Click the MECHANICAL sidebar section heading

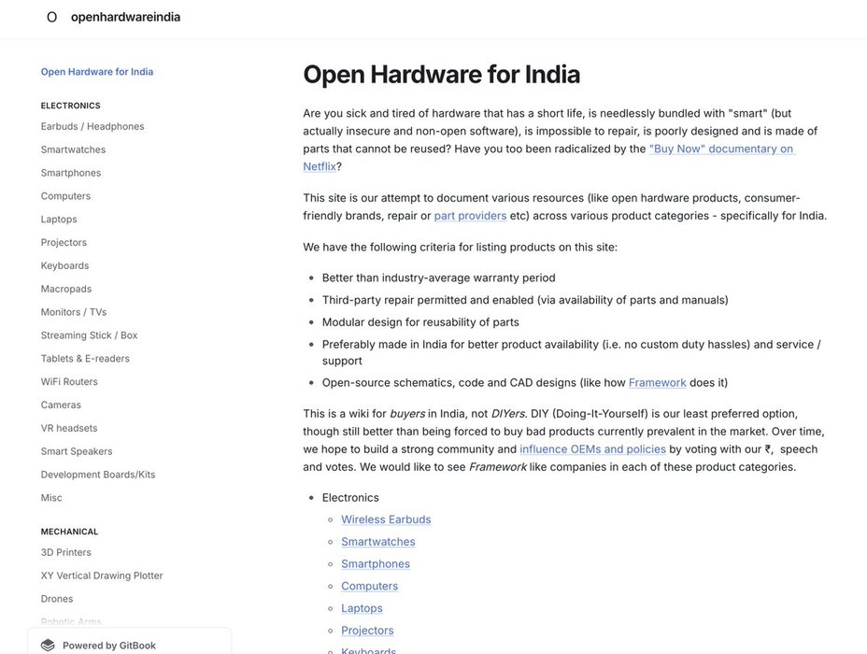point(69,532)
